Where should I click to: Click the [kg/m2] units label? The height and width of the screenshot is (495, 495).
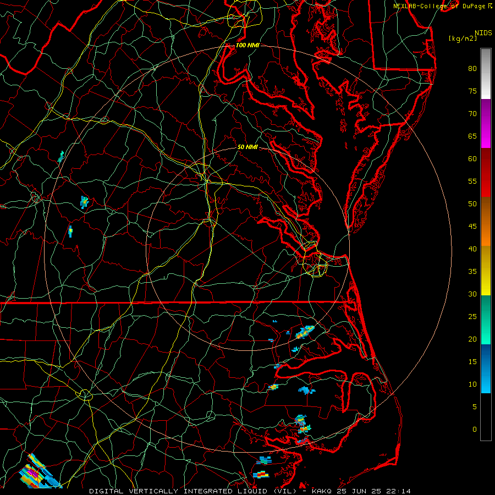(x=463, y=38)
